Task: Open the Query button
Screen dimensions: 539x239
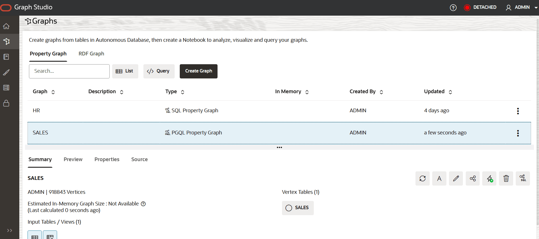Action: tap(159, 71)
